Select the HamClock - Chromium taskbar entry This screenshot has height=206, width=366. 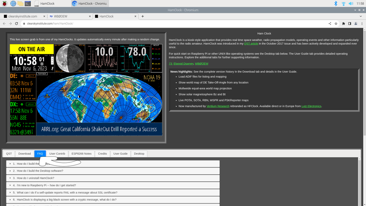[x=90, y=4]
